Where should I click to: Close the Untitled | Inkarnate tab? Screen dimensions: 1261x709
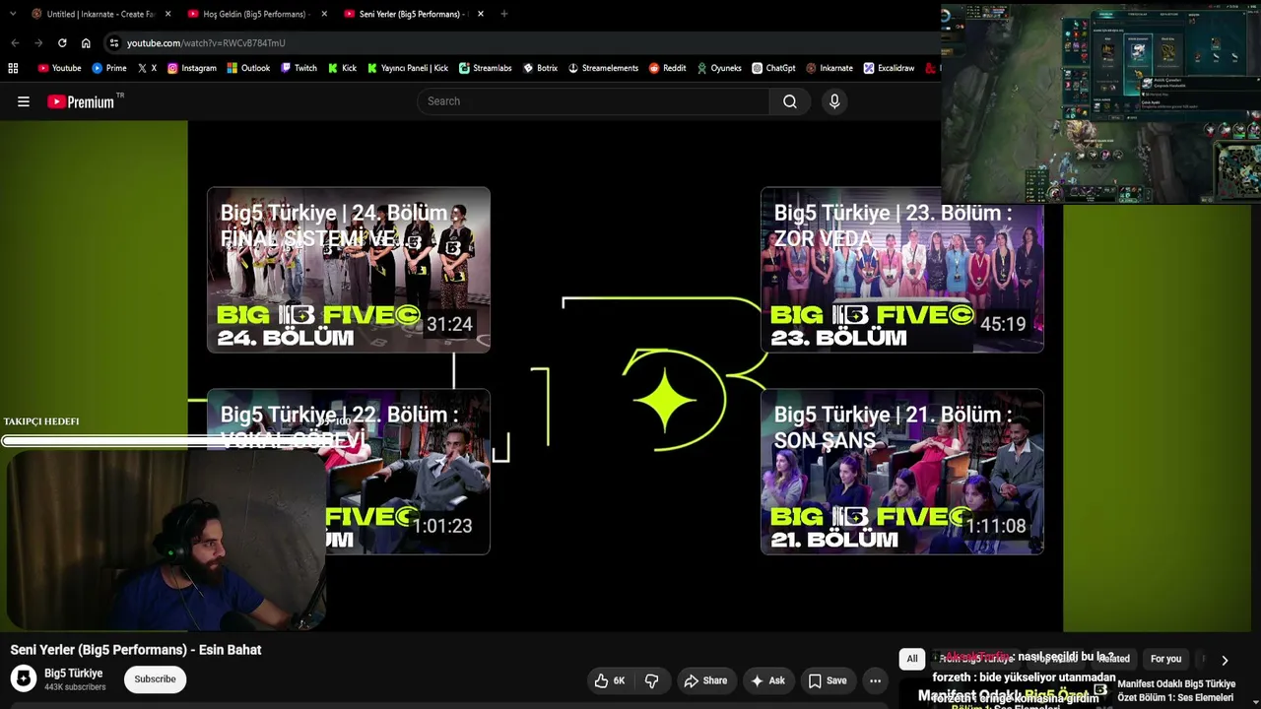[167, 14]
